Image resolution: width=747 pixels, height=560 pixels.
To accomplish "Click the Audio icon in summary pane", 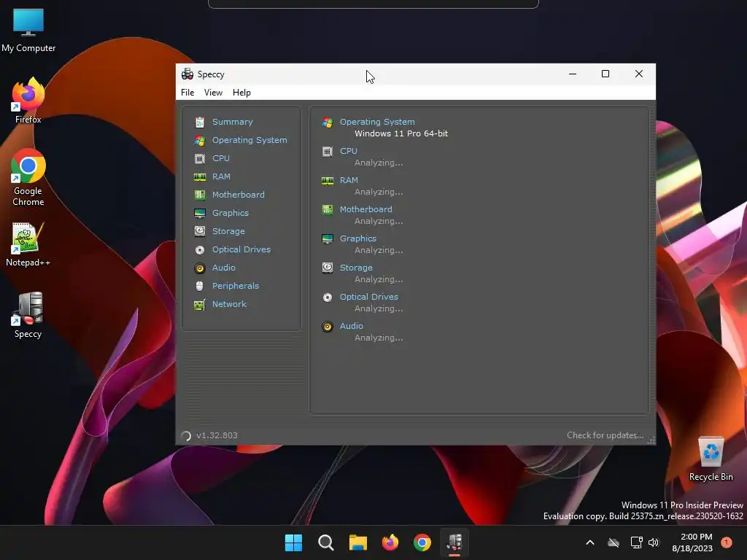I will [x=328, y=327].
